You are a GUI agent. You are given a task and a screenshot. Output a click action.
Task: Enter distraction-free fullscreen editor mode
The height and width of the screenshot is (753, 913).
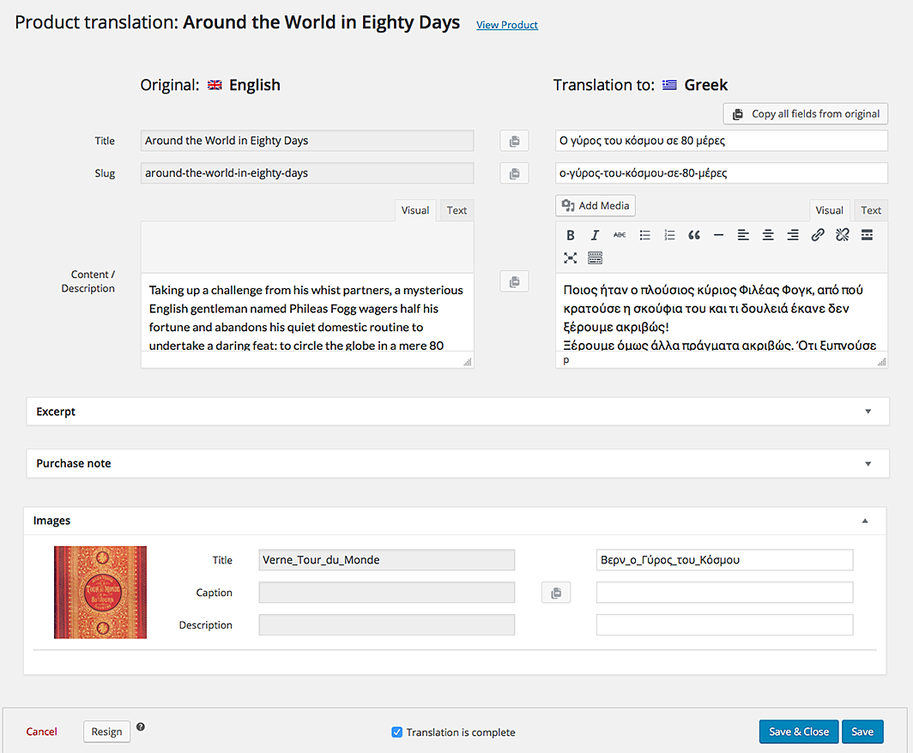(x=571, y=257)
